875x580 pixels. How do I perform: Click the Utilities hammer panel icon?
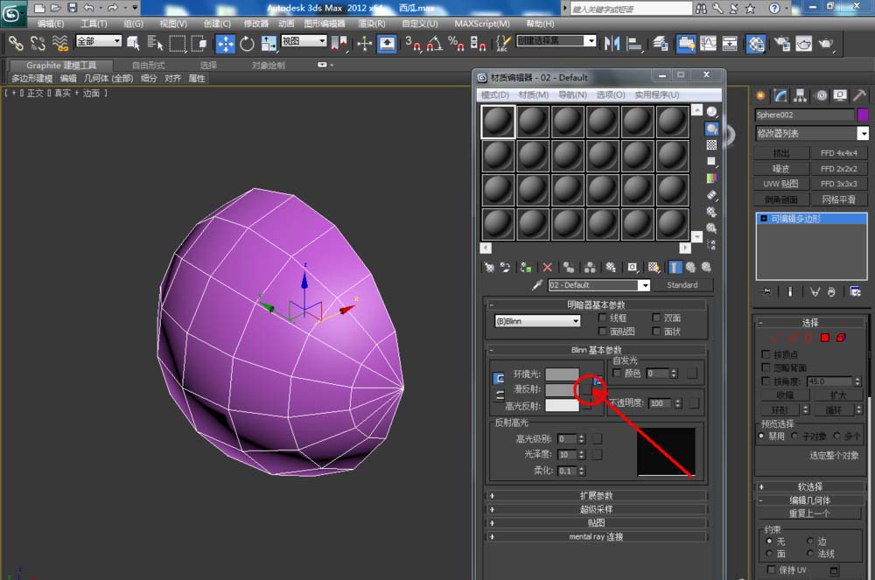click(x=860, y=95)
